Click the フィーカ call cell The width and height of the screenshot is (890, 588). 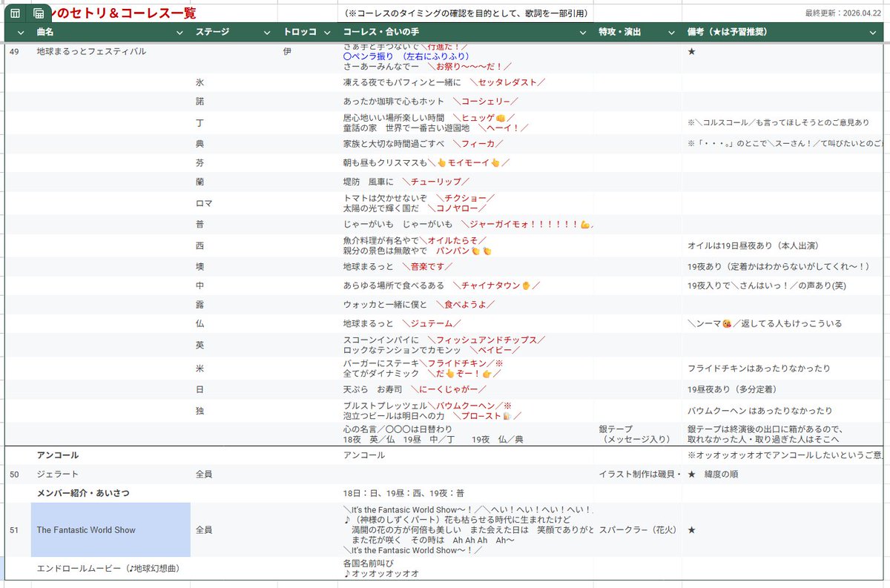click(466, 143)
